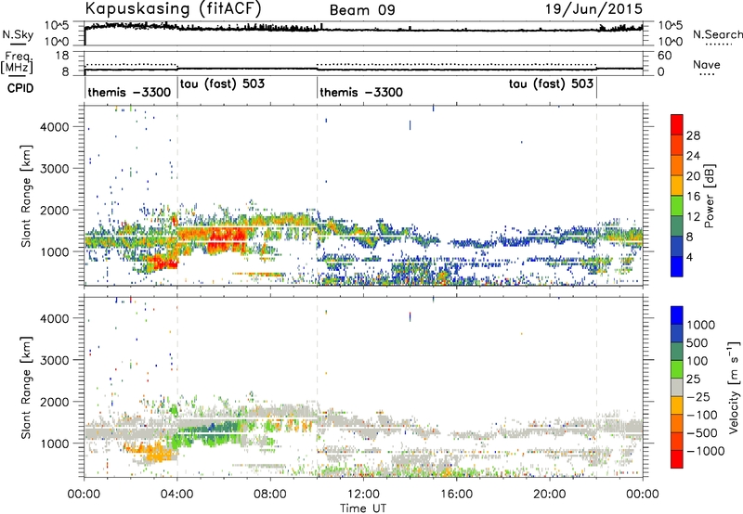Click the "4000" tick of the power panel
The height and width of the screenshot is (514, 743).
(55, 127)
